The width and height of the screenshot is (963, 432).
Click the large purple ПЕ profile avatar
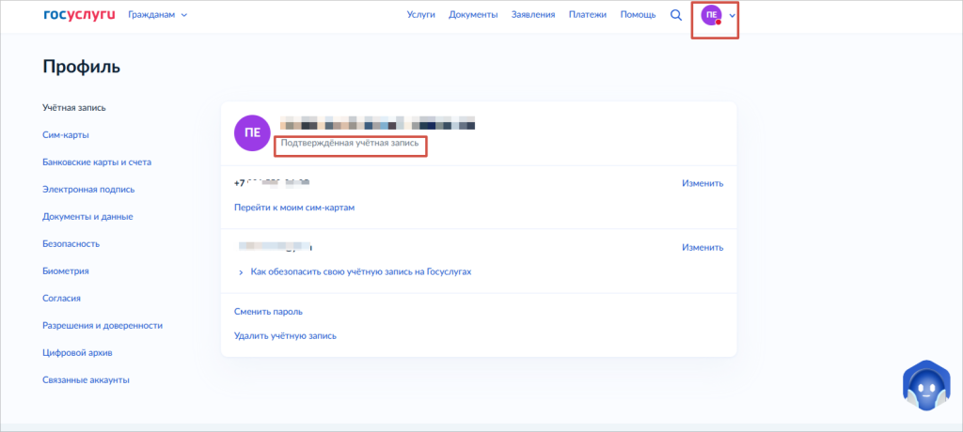(x=252, y=132)
